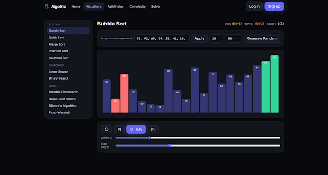Apply the entered array values
This screenshot has width=328, height=175.
199,38
